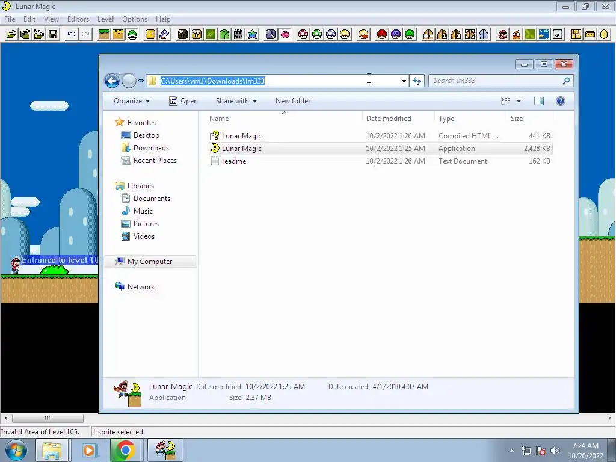Select Documents library
The height and width of the screenshot is (462, 616).
[152, 199]
